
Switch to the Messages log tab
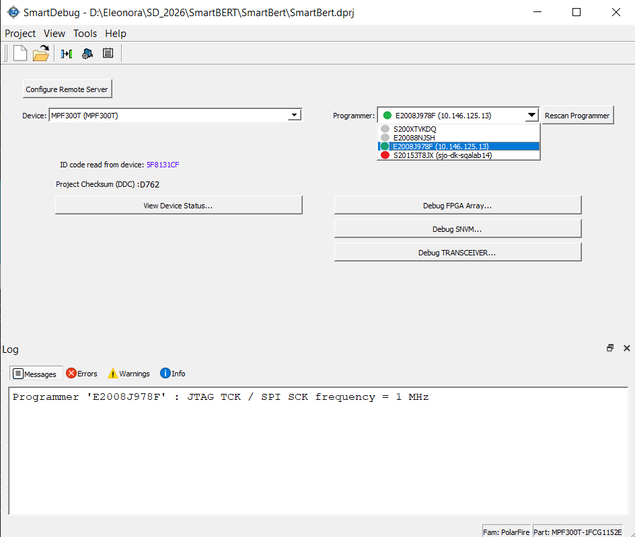tap(35, 374)
